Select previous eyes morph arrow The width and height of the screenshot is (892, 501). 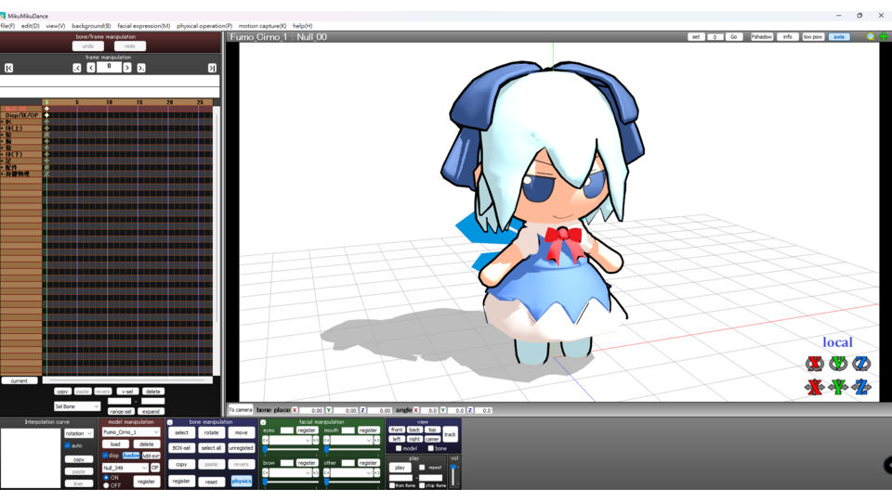click(265, 440)
